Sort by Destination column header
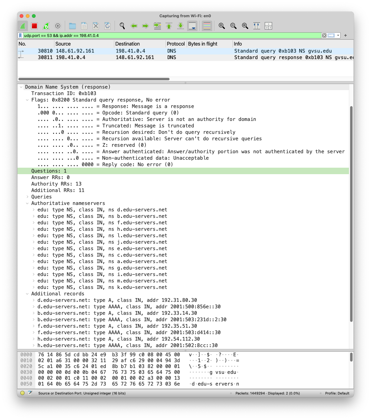 point(140,44)
